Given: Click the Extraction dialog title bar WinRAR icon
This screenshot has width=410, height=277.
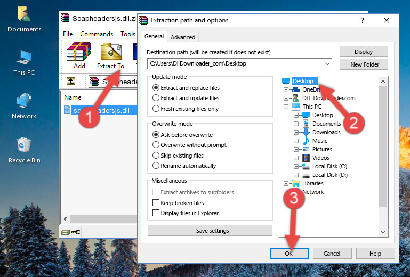Looking at the screenshot, I should [143, 20].
